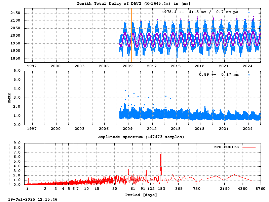Screen dimensions: 269x202
Task: Click the '4380' period tick label
Action: 242,189
